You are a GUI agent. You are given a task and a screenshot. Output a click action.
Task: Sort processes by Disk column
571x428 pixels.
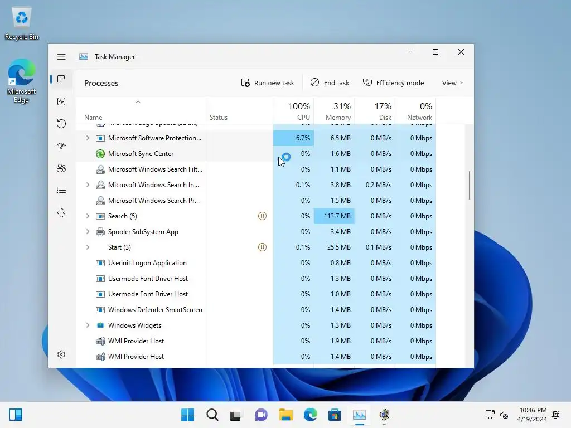coord(375,111)
